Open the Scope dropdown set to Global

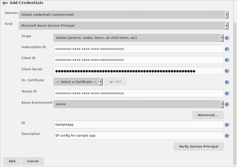(139, 38)
